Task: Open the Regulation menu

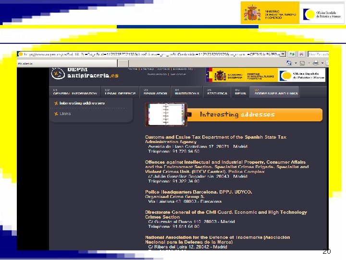Action: (x=155, y=92)
